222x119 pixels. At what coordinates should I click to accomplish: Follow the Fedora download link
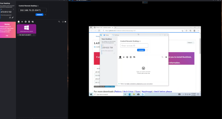click(x=118, y=92)
